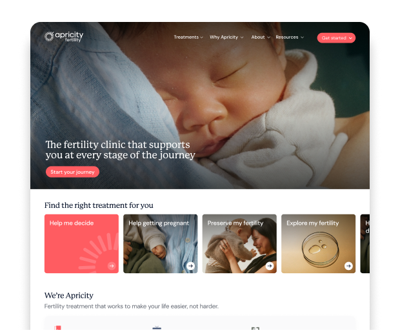Expand the Why Apricity dropdown chevron

[242, 37]
